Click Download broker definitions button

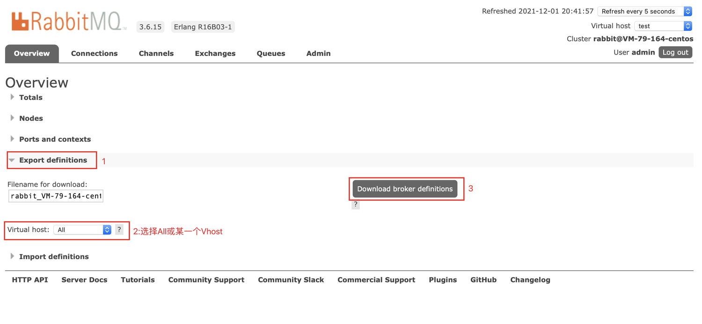coord(405,189)
